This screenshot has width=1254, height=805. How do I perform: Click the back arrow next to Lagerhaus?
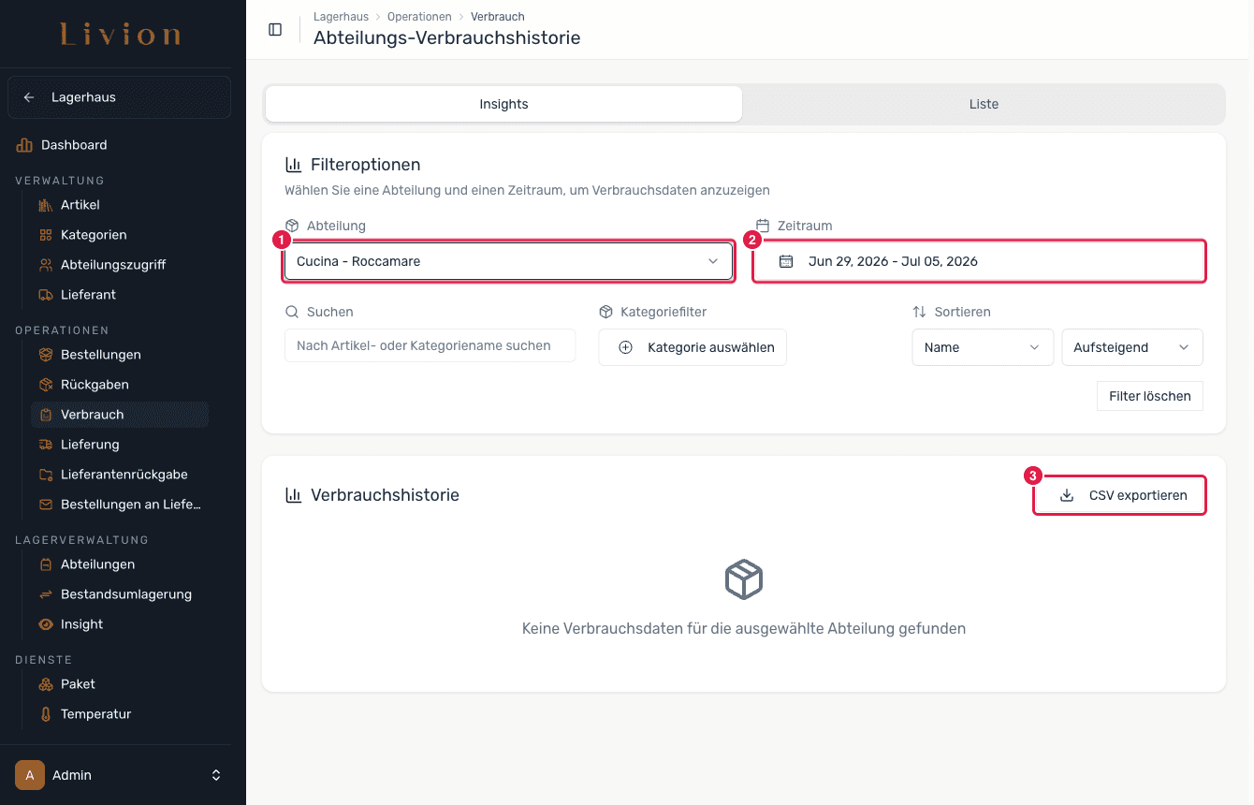pyautogui.click(x=29, y=97)
